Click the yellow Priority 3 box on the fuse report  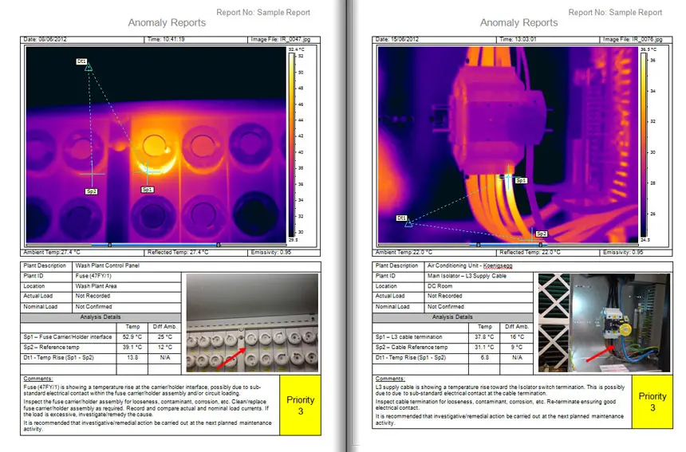click(x=300, y=403)
